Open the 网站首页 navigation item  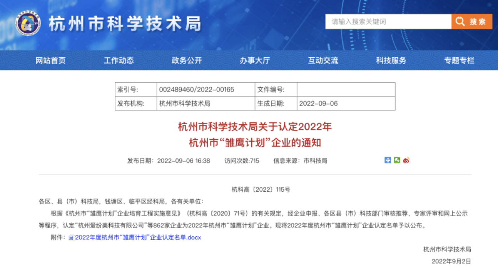tap(51, 61)
